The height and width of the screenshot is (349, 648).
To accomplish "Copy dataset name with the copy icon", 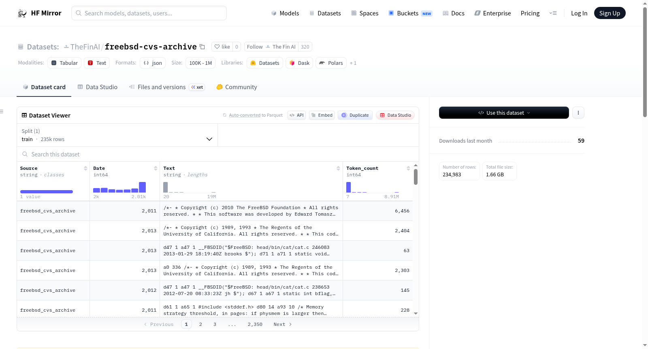I will pyautogui.click(x=202, y=47).
